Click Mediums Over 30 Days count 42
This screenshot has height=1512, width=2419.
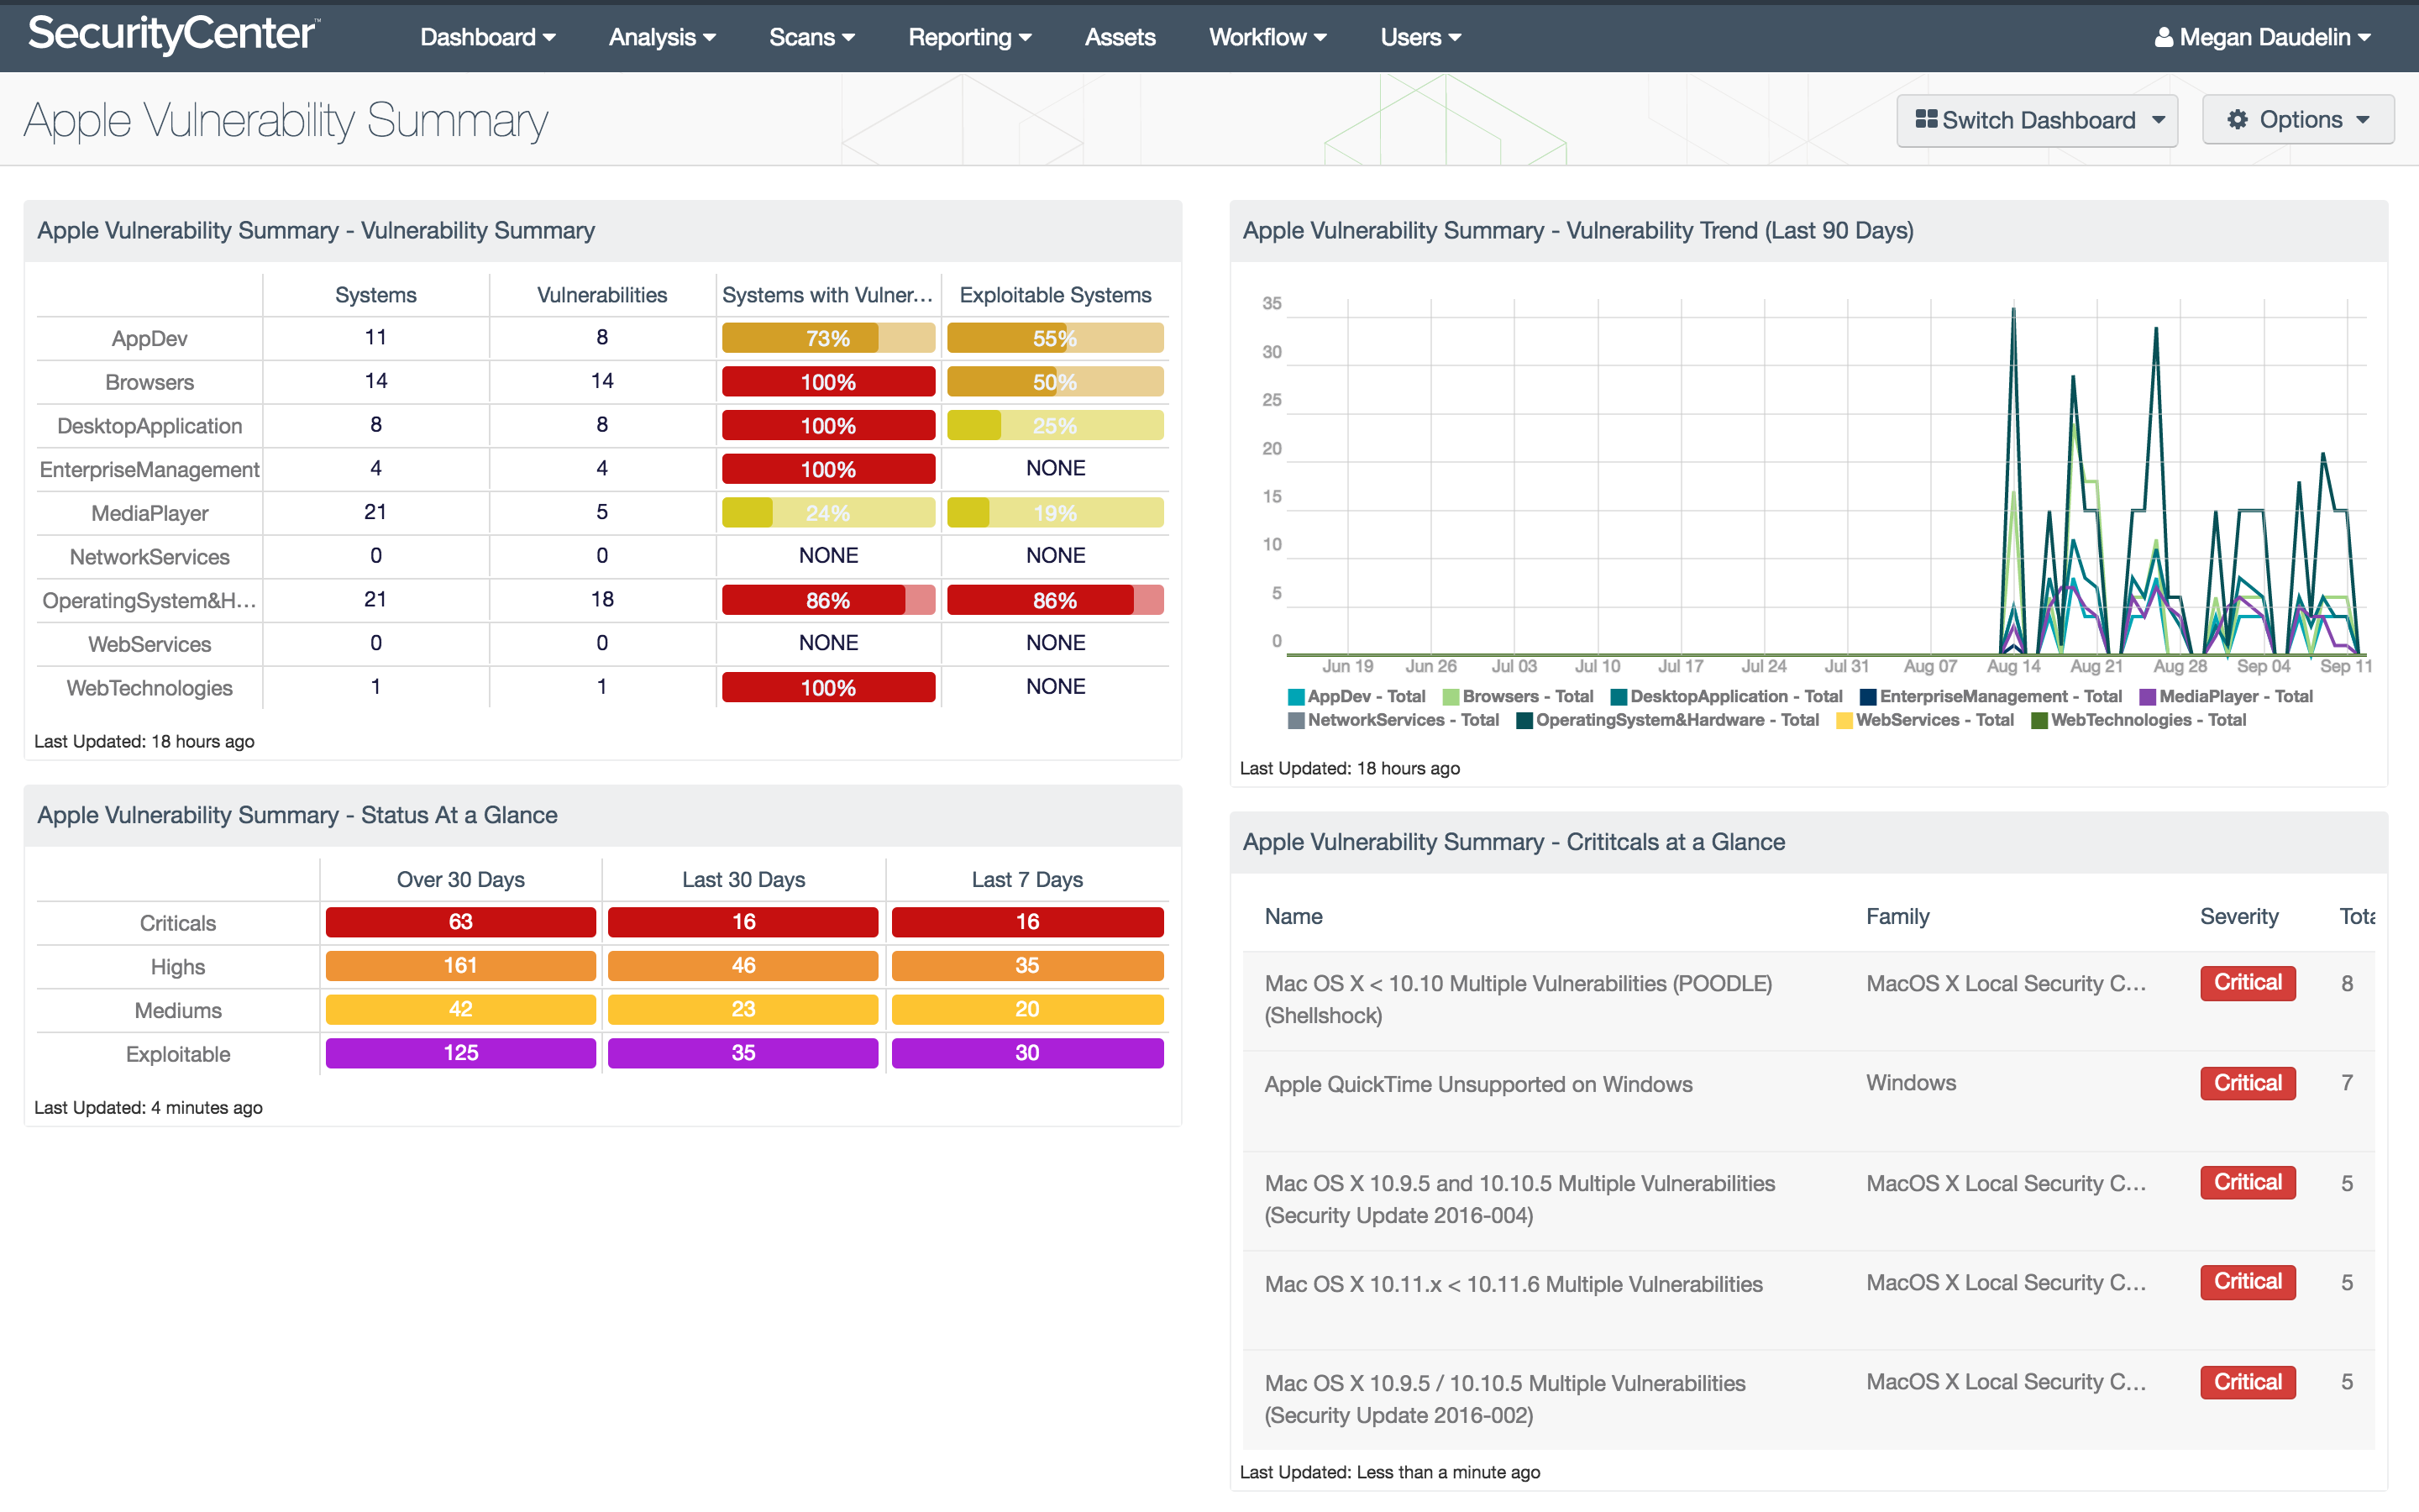[461, 1010]
